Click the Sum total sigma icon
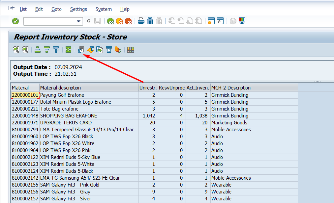Screen dimensions: 334x203 [68, 50]
